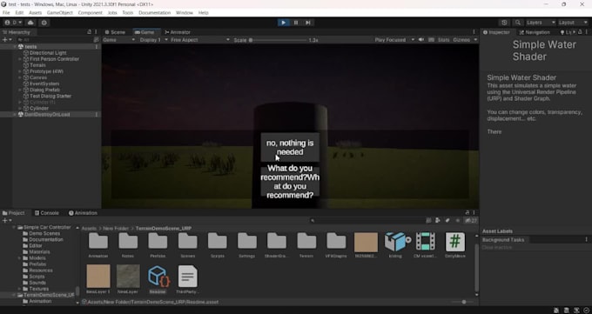Open the File menu

[6, 12]
